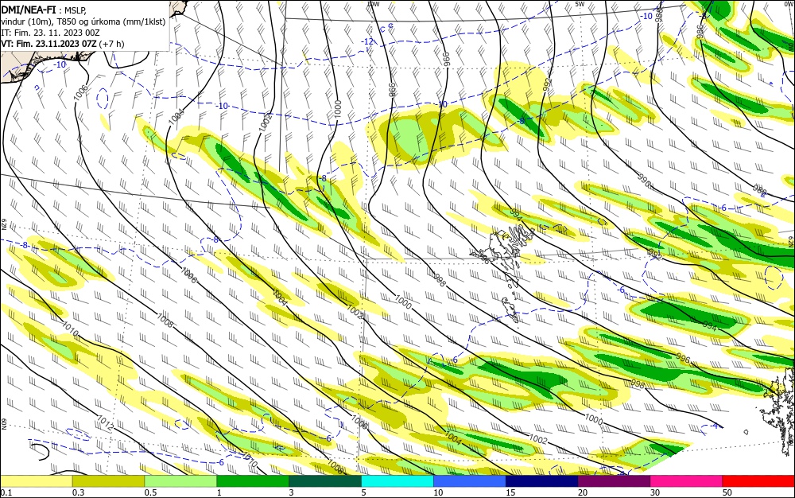Click the legend value "50"
The height and width of the screenshot is (498, 795).
[x=727, y=492]
